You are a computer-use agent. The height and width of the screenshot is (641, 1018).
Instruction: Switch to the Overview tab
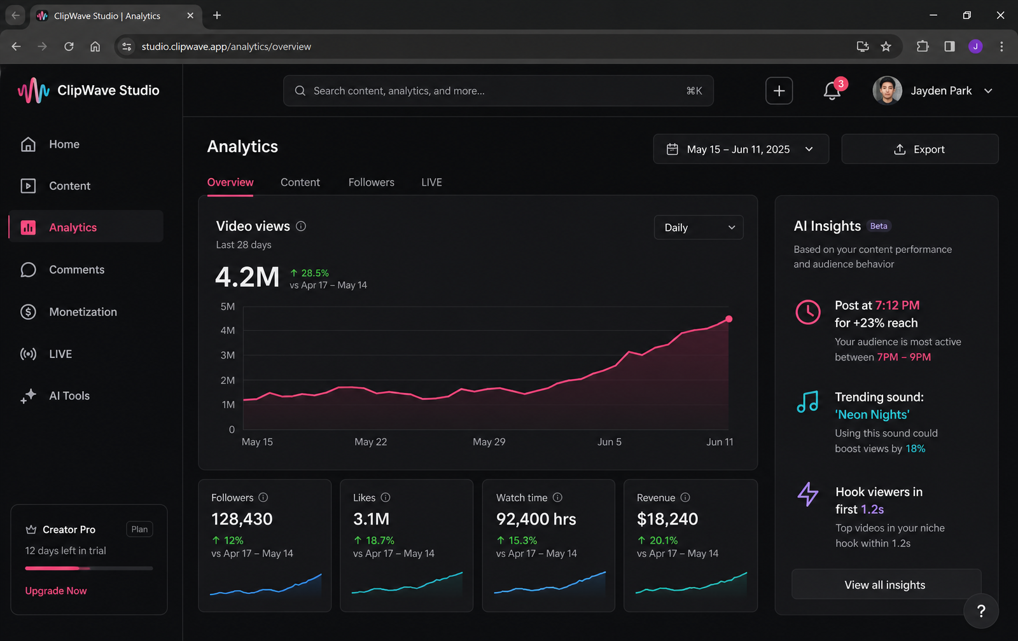(x=230, y=183)
